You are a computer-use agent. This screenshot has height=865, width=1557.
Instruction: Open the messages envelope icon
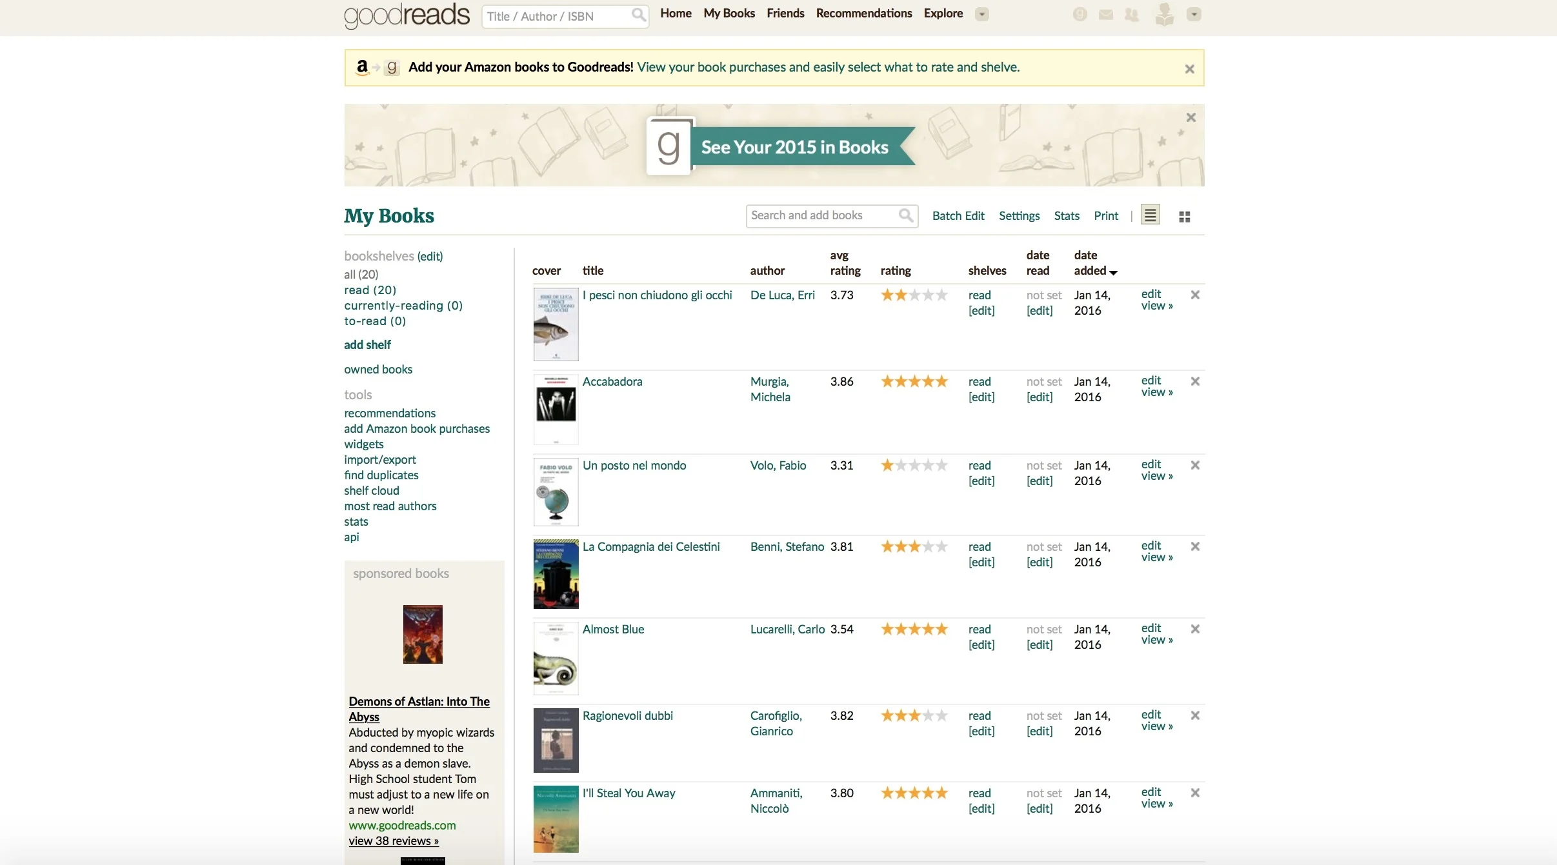pyautogui.click(x=1106, y=14)
